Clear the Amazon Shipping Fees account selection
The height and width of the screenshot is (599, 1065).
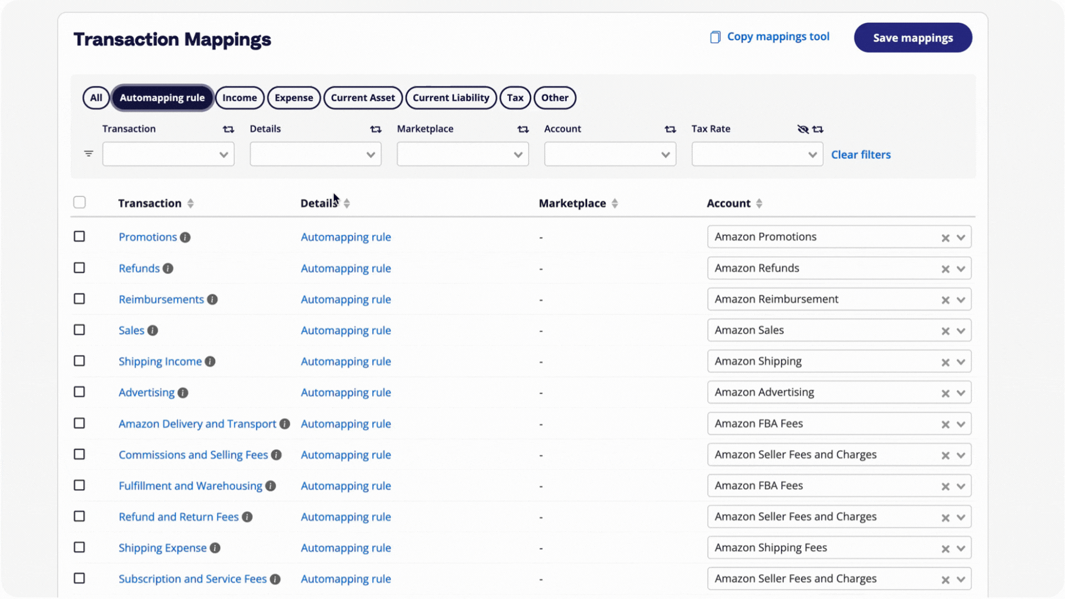pyautogui.click(x=945, y=549)
